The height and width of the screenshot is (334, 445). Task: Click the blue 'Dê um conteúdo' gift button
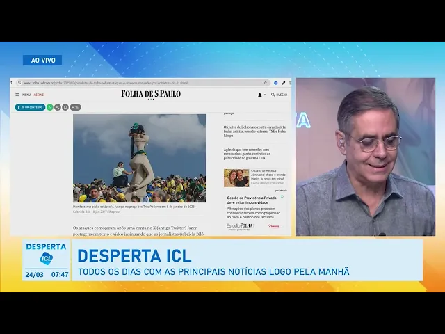click(x=30, y=107)
